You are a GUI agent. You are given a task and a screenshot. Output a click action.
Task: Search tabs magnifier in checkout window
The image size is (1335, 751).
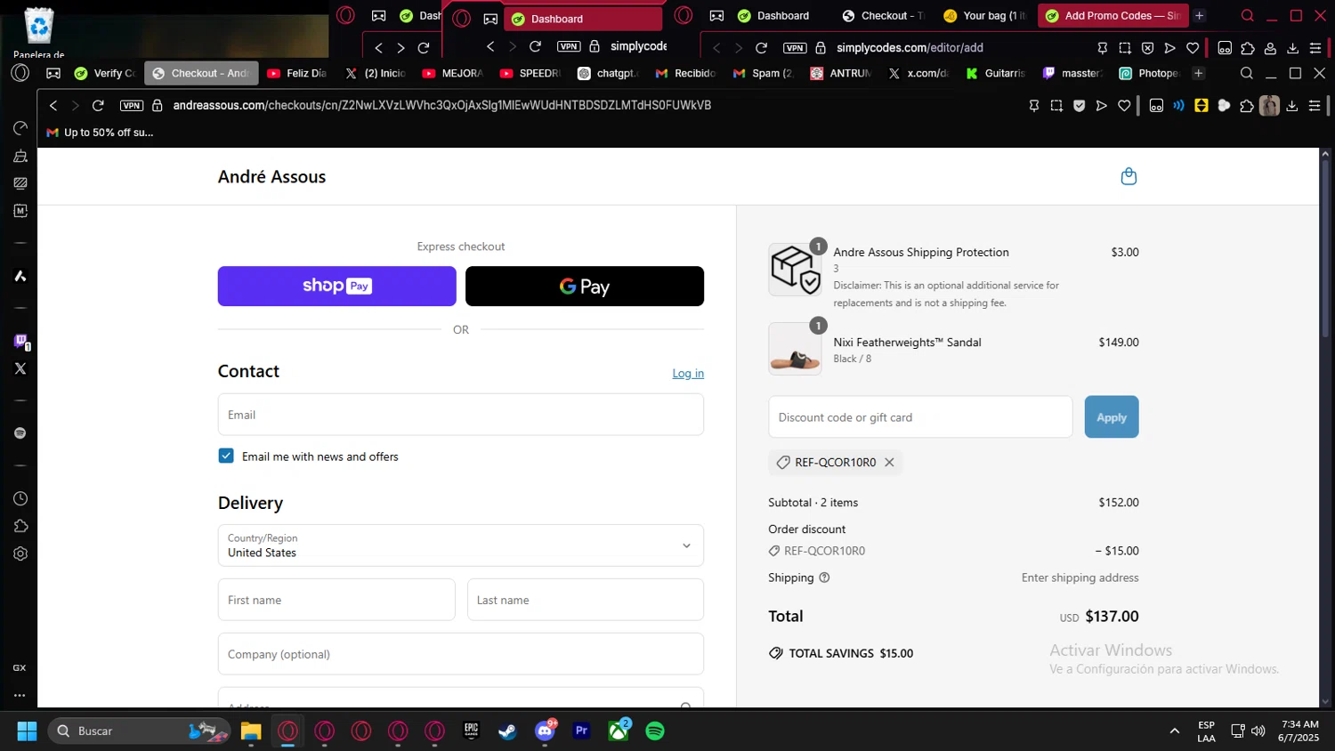pyautogui.click(x=1247, y=73)
